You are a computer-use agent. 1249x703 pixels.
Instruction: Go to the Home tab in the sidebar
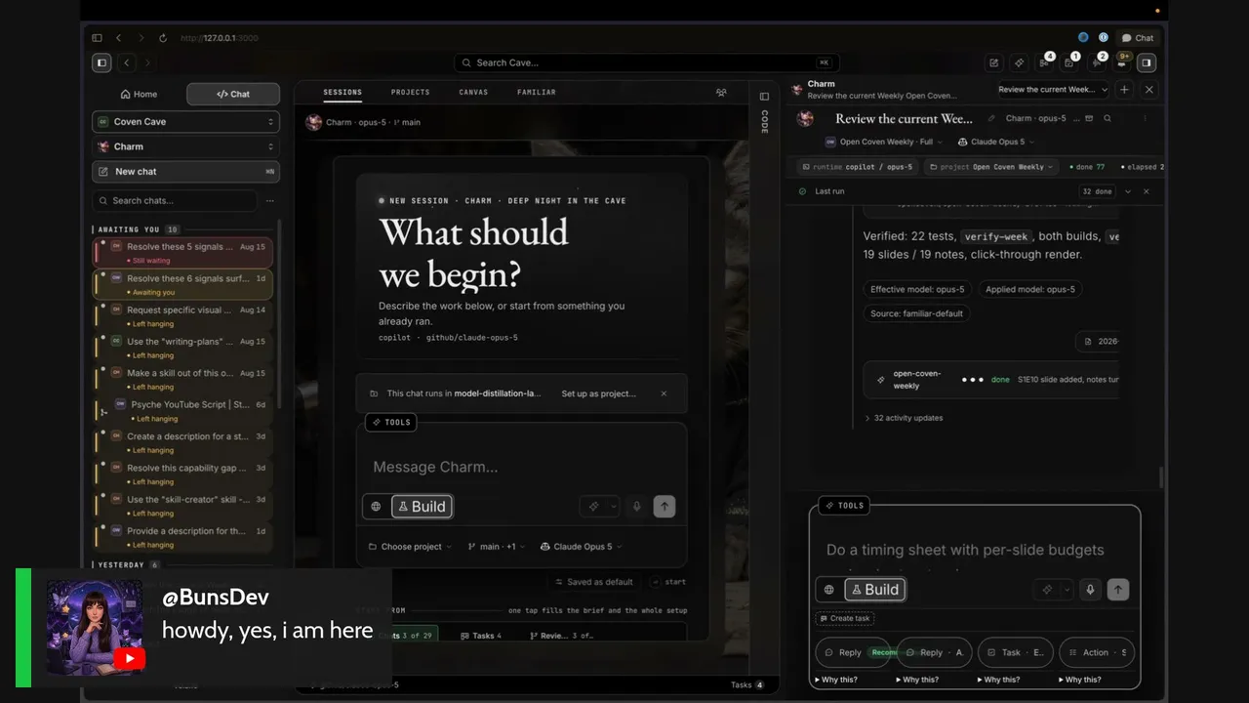click(x=139, y=94)
